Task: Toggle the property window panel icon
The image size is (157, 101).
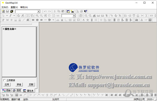Action: 68,12
